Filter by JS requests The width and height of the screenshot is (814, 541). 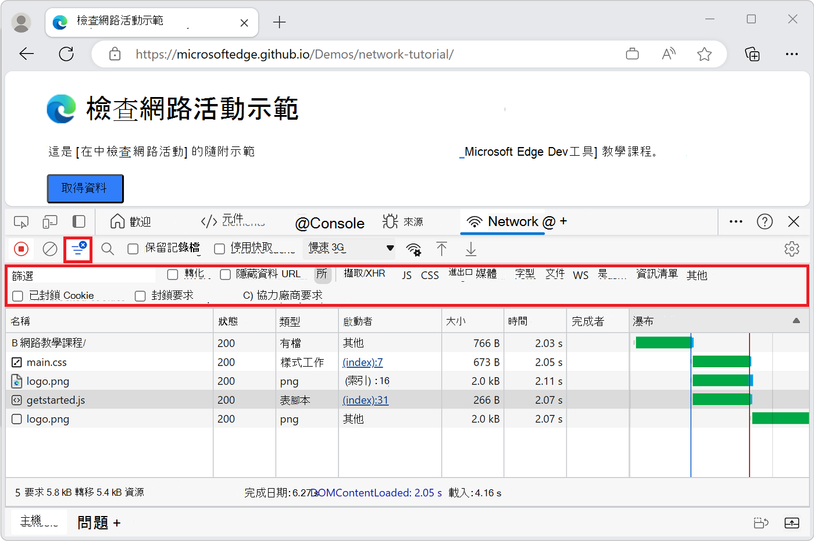(407, 275)
